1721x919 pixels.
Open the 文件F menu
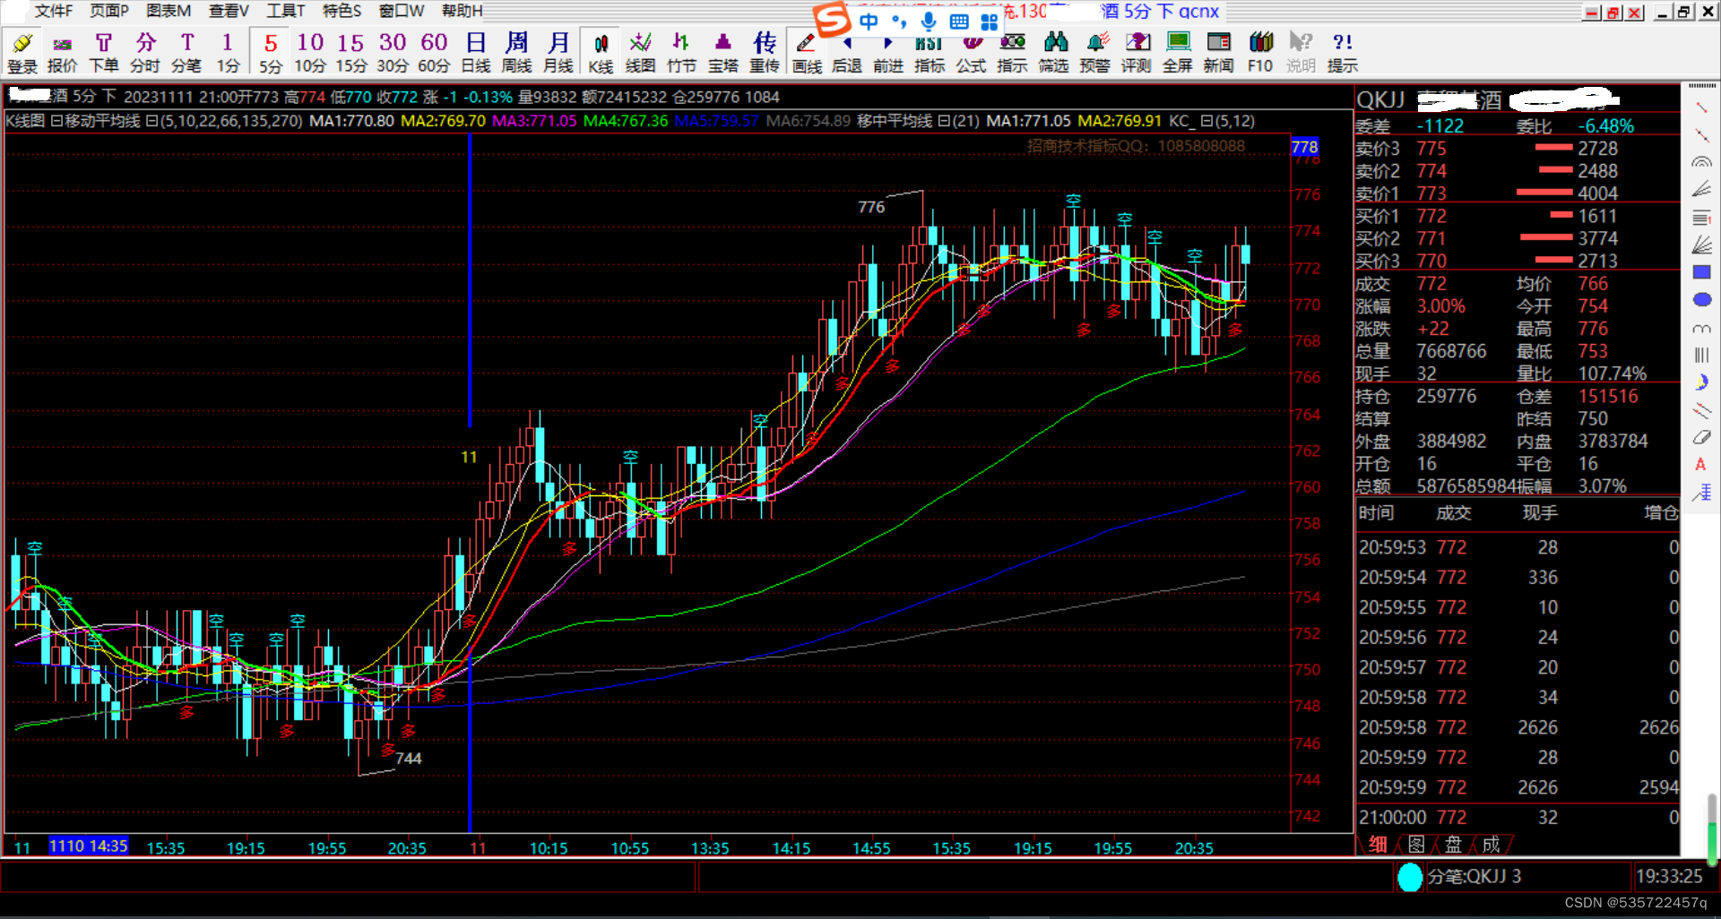[x=54, y=11]
